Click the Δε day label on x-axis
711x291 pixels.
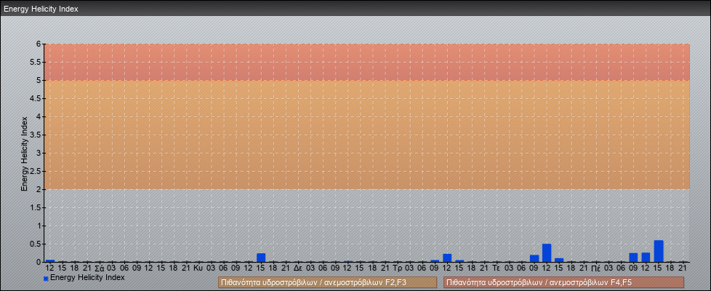298,268
